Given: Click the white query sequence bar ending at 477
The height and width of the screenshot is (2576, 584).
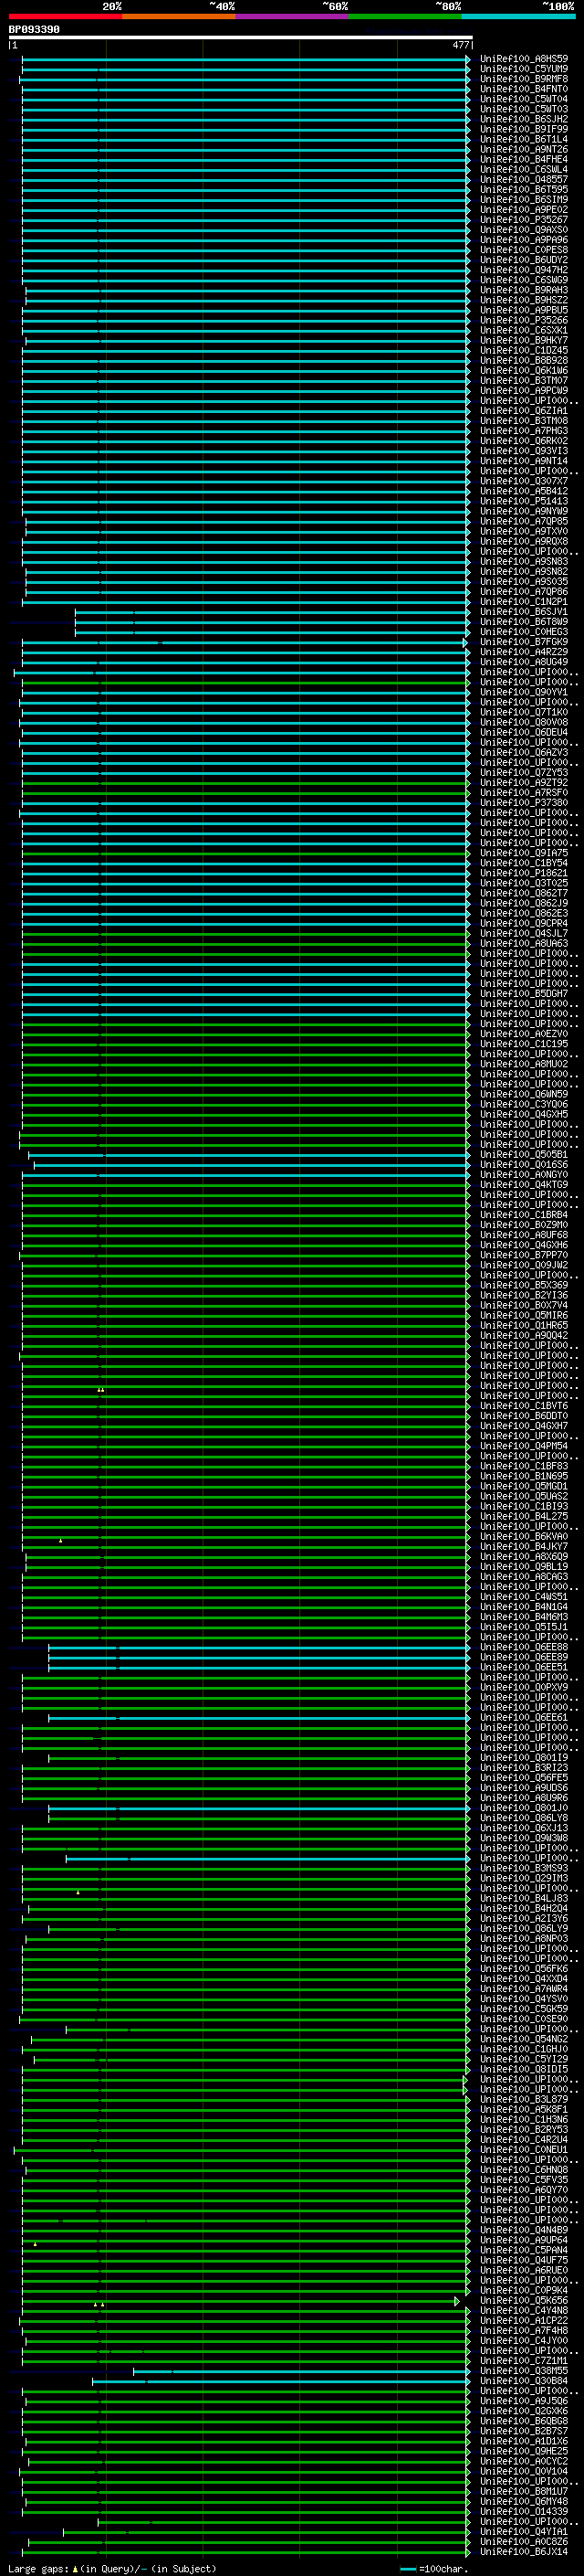Looking at the screenshot, I should point(241,37).
